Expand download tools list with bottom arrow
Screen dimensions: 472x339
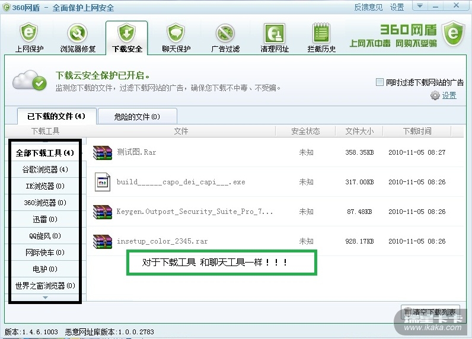(45, 298)
